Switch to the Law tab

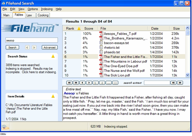pyautogui.click(x=29, y=15)
